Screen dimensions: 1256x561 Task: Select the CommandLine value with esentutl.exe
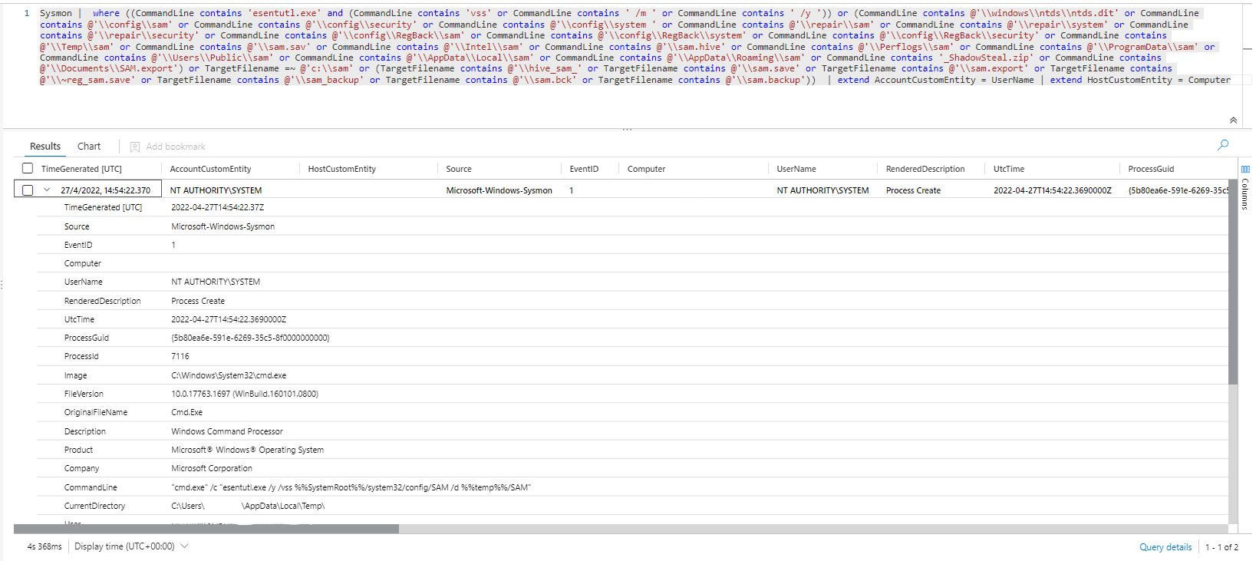click(x=351, y=487)
